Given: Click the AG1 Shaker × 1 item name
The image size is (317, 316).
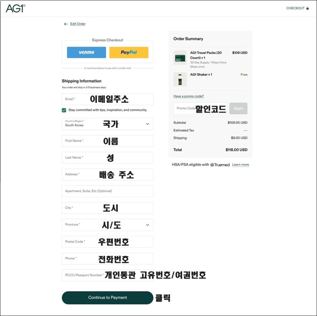Looking at the screenshot, I should [201, 75].
